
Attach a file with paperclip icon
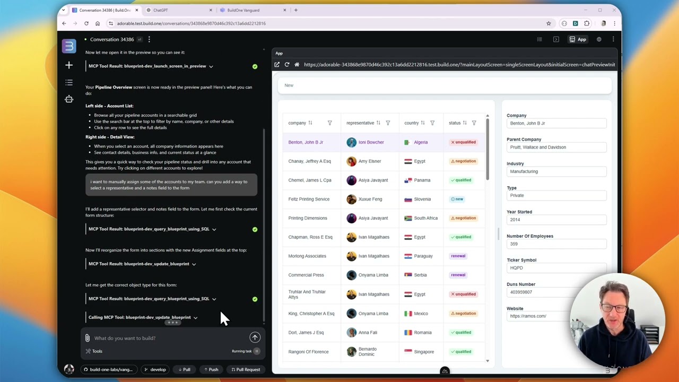88,338
